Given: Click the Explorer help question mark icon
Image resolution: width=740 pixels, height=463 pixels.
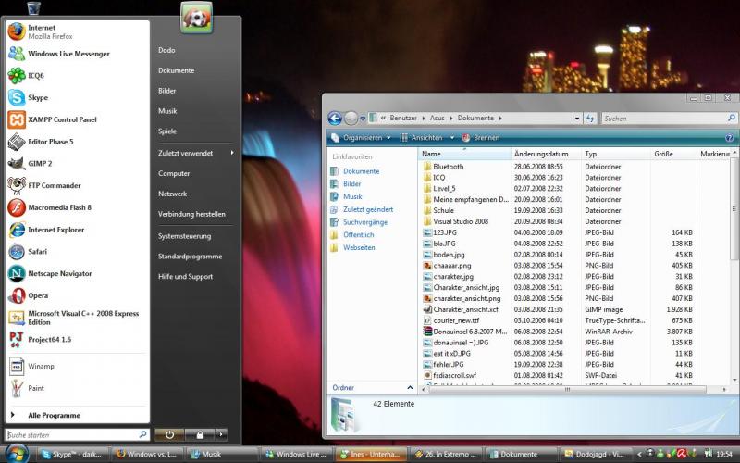Looking at the screenshot, I should [730, 137].
